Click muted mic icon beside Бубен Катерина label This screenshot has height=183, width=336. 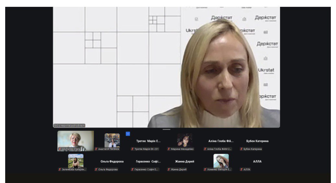(241, 149)
